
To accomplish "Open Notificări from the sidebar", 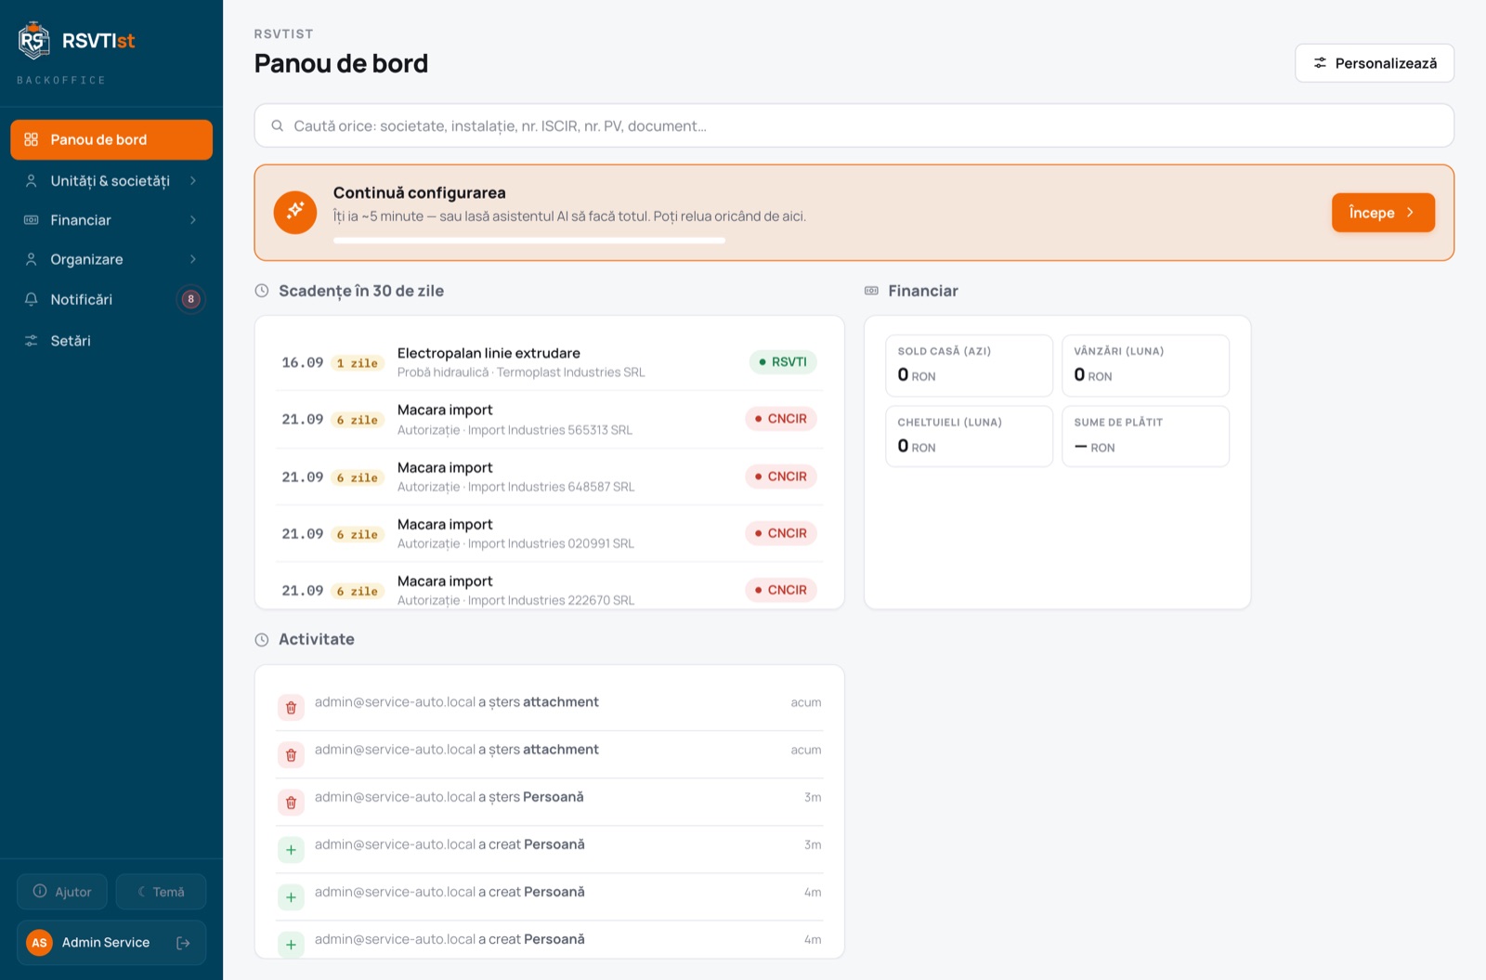I will 111,299.
